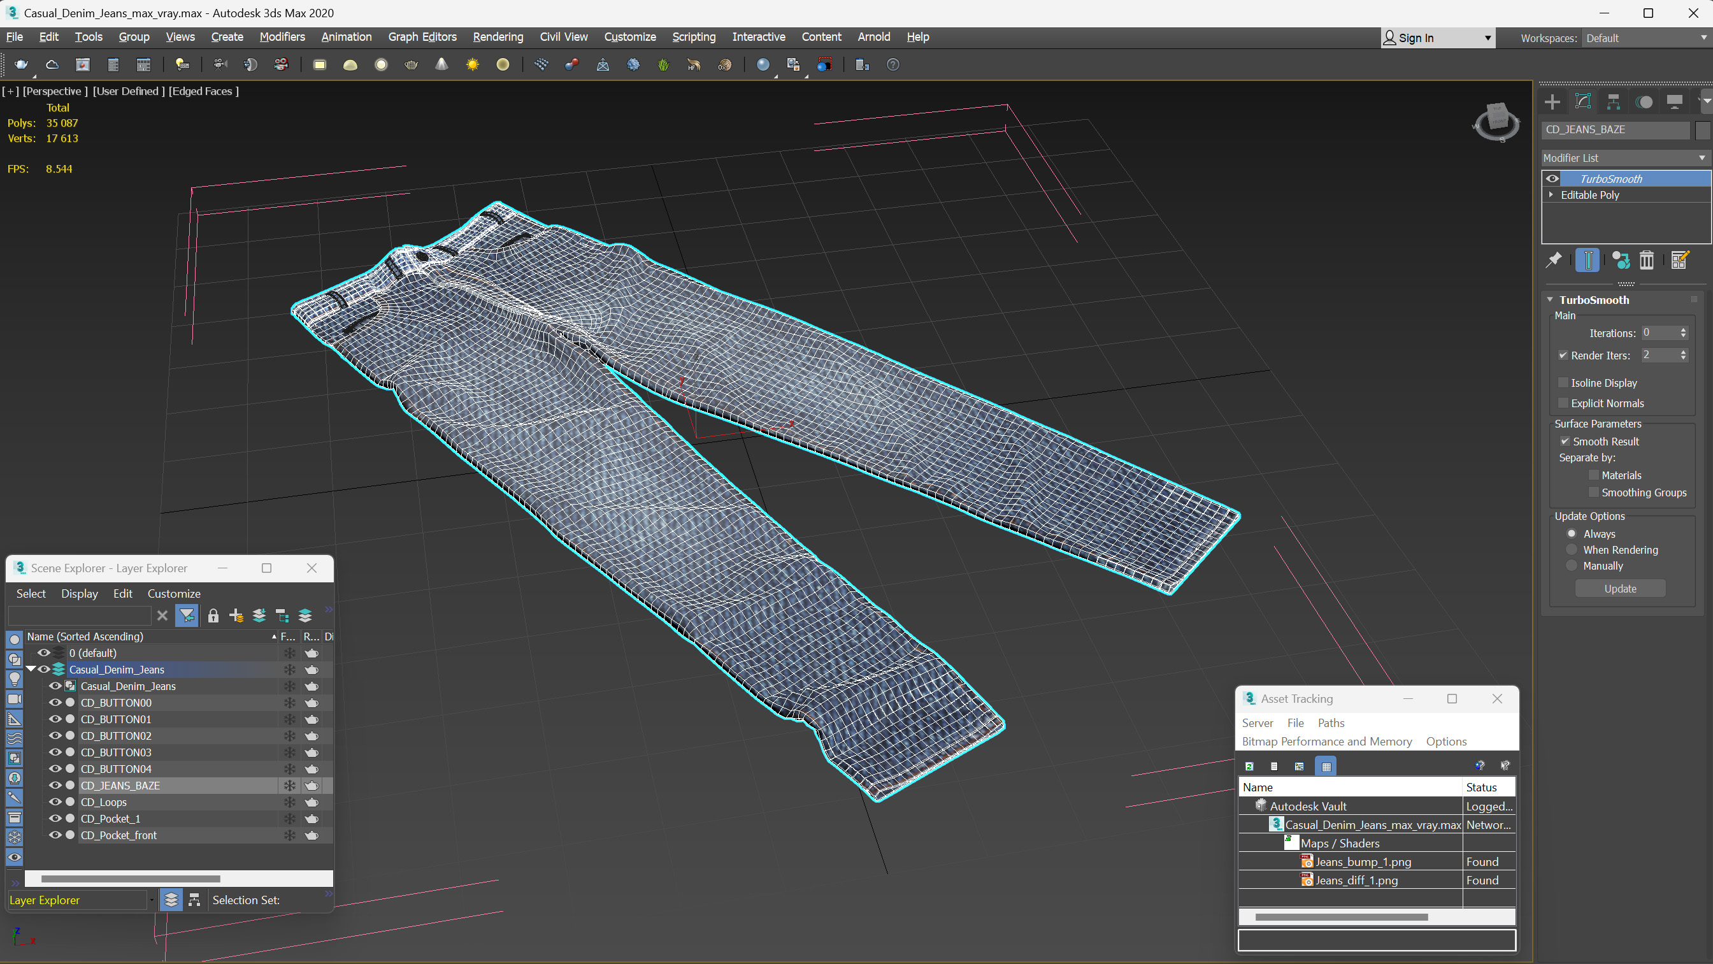Open Paths menu in Asset Tracking
Image resolution: width=1713 pixels, height=964 pixels.
1331,723
